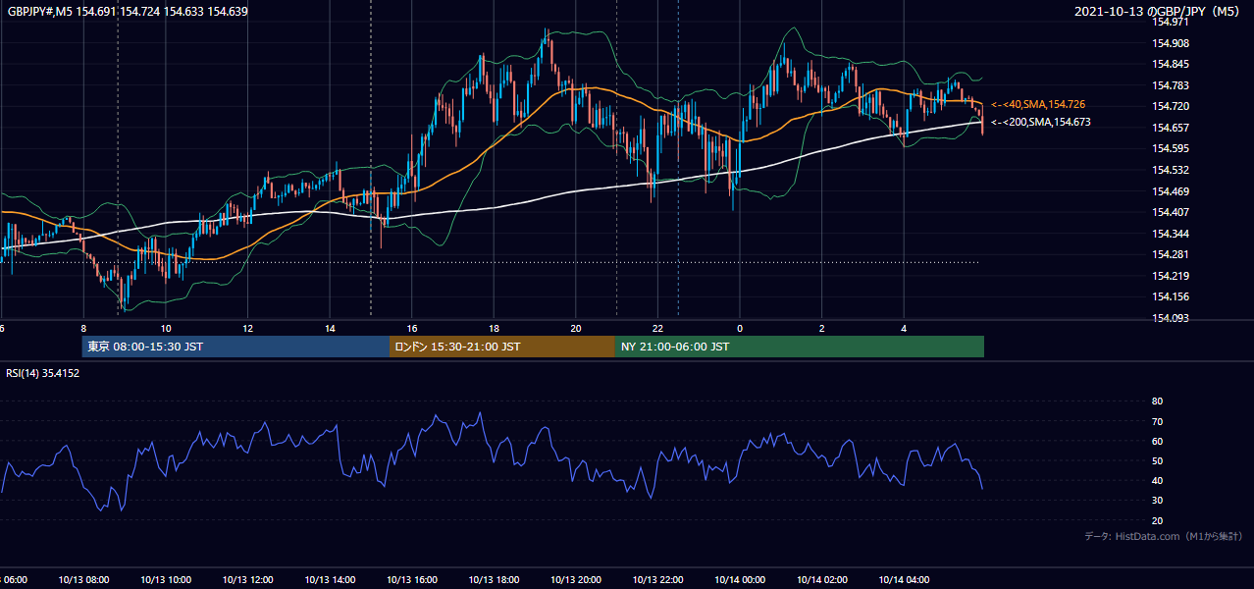Viewport: 1254px width, 589px height.
Task: Click price axis value 154.344
Action: [x=1170, y=234]
